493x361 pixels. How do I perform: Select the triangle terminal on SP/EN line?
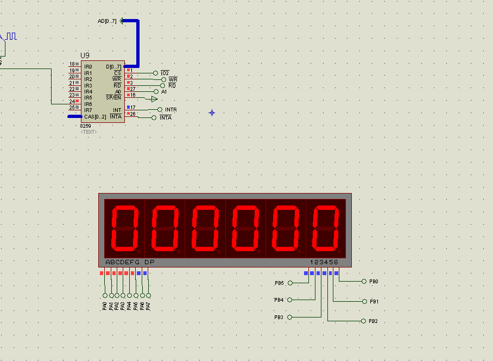pos(154,99)
